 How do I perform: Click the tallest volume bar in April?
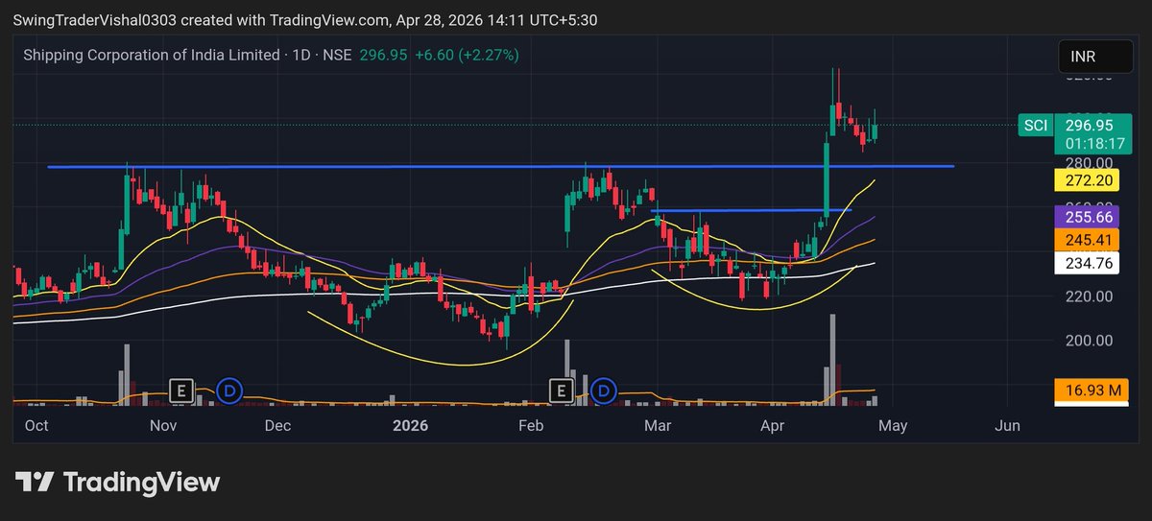[832, 358]
